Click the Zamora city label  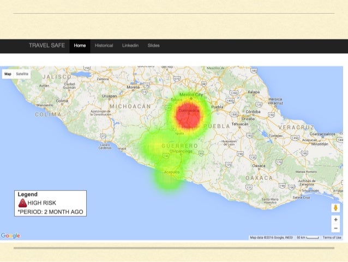(x=103, y=79)
